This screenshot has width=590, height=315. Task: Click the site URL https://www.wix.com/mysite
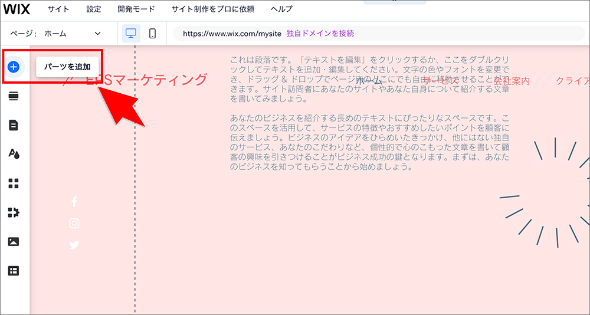point(232,34)
